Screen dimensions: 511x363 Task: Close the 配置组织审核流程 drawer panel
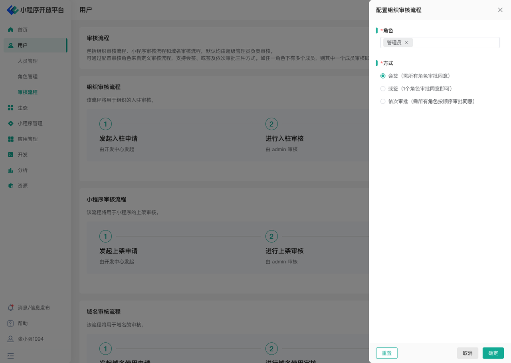(500, 10)
